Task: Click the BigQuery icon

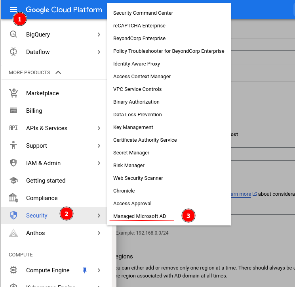Action: pos(13,34)
